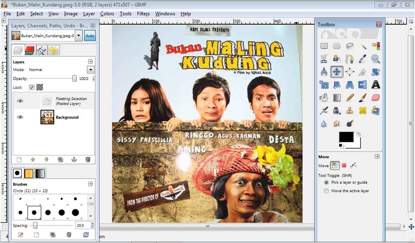
Task: Select the Move tool
Action: click(x=337, y=72)
